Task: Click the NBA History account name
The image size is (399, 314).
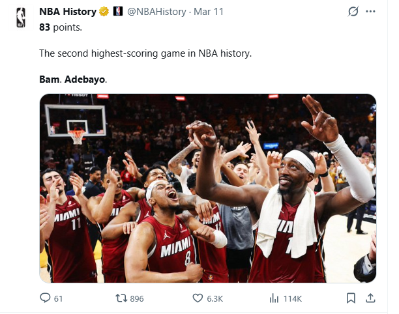Action: coord(67,12)
